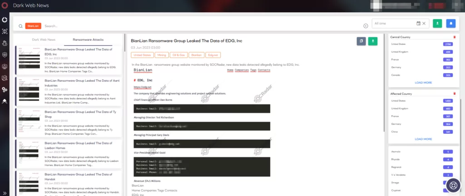Open the Handok leak list item
This screenshot has width=465, height=196.
click(69, 183)
